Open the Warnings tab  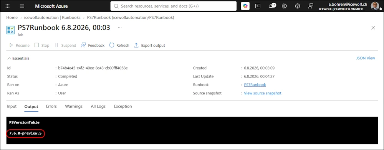(x=74, y=106)
